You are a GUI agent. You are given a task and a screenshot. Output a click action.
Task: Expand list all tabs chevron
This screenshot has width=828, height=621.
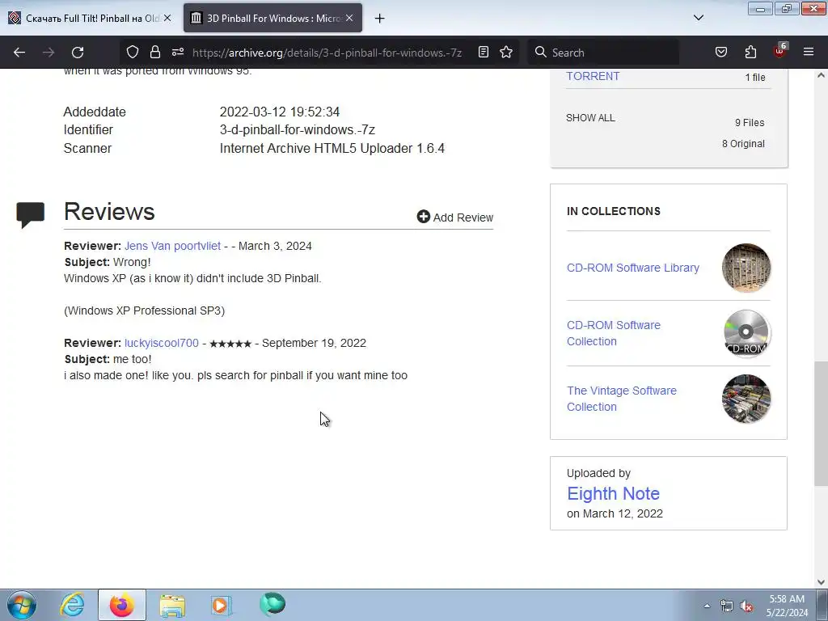tap(698, 18)
